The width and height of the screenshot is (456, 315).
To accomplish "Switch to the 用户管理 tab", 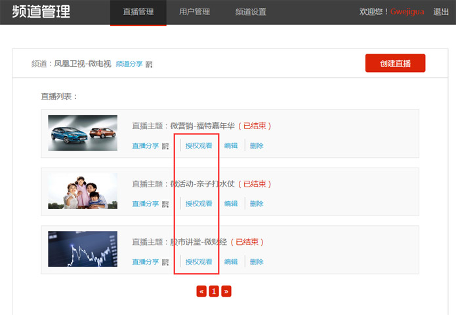I will point(194,12).
